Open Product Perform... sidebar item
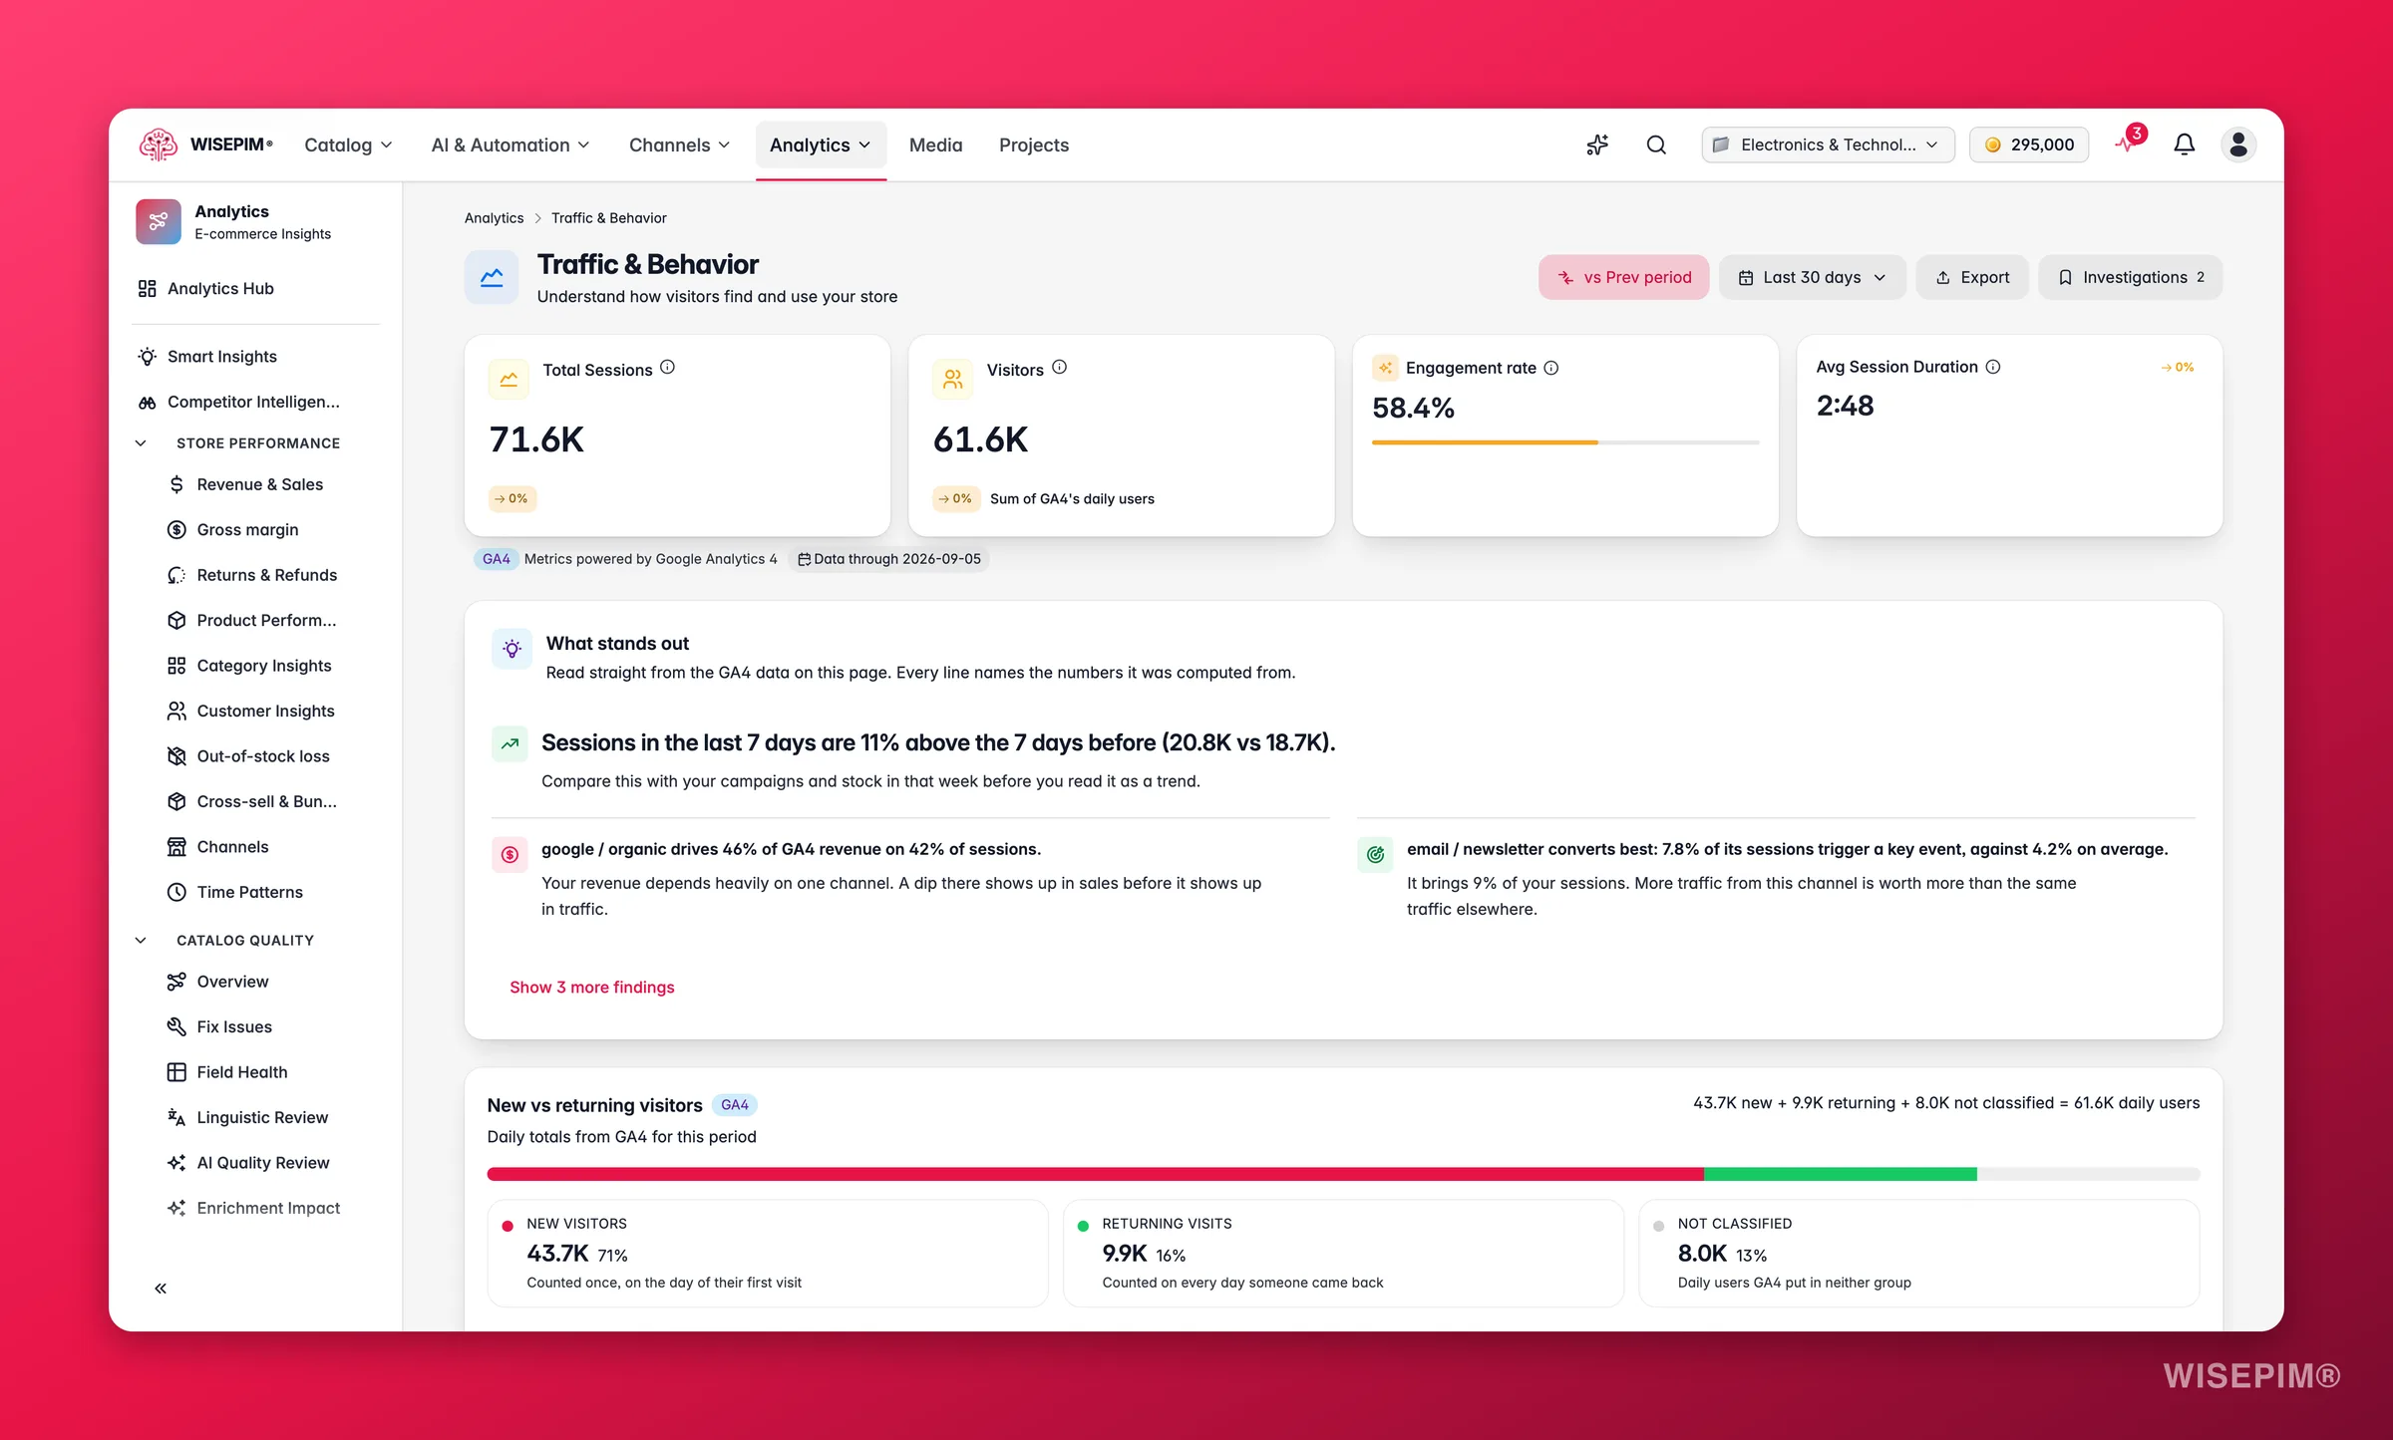The image size is (2393, 1440). tap(269, 620)
